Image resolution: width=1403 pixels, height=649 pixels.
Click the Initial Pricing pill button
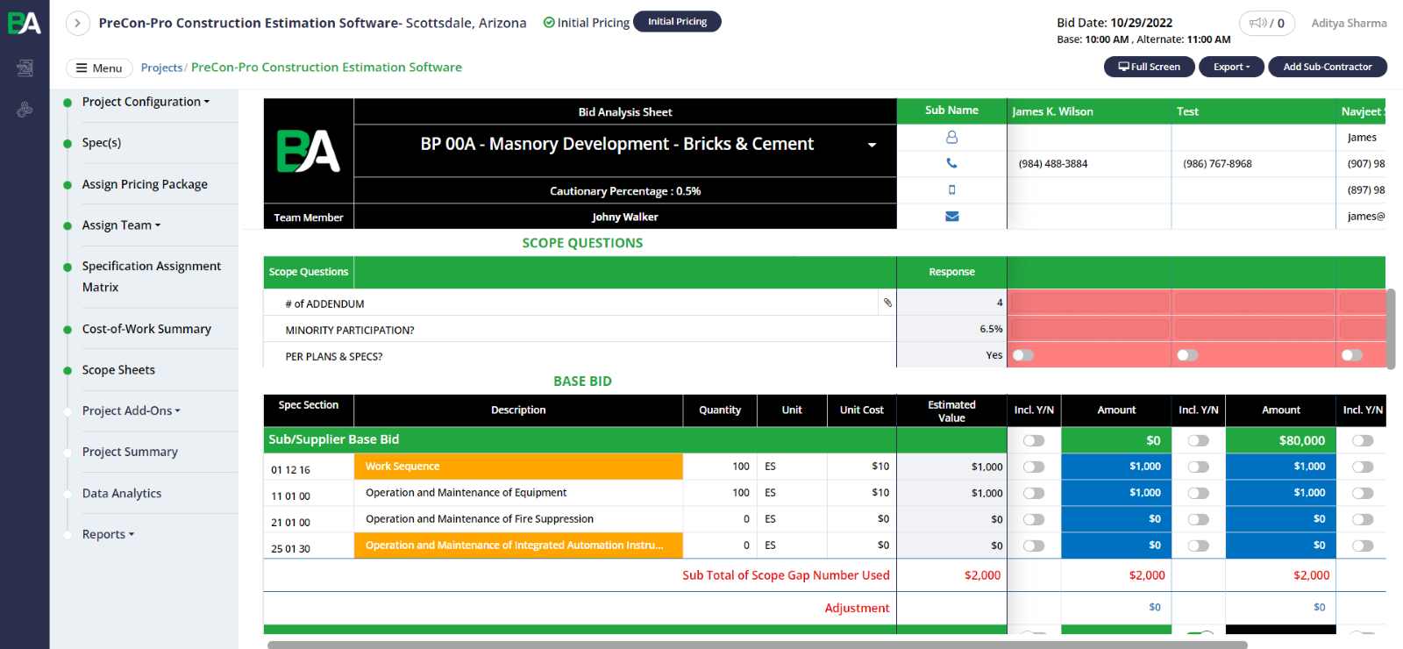[x=677, y=21]
